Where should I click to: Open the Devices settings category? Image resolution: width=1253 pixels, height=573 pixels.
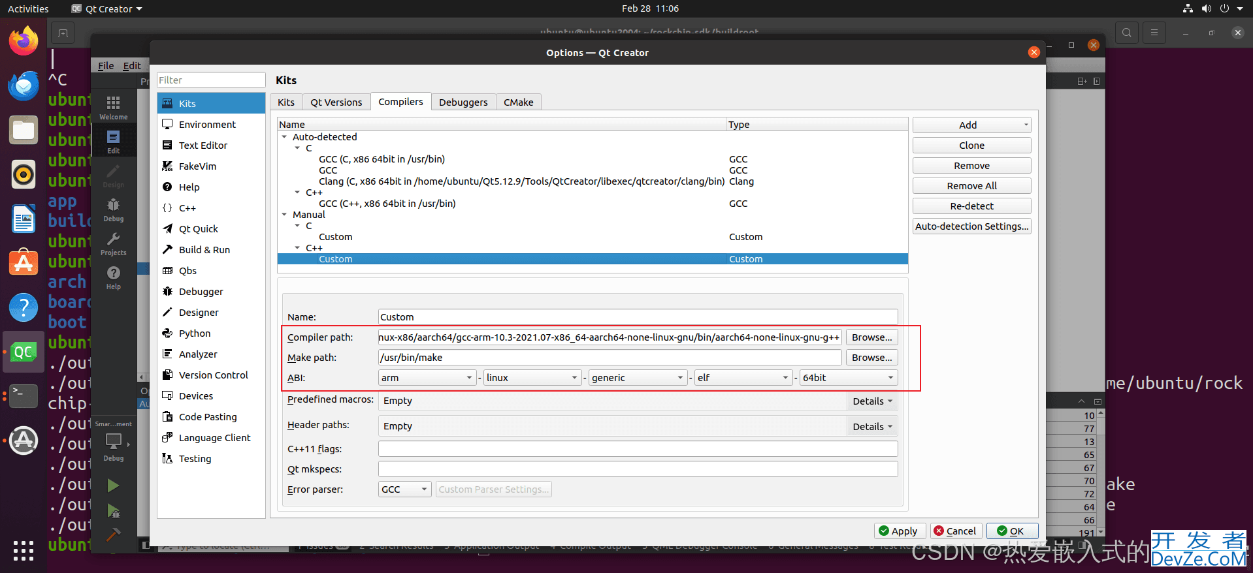point(211,395)
